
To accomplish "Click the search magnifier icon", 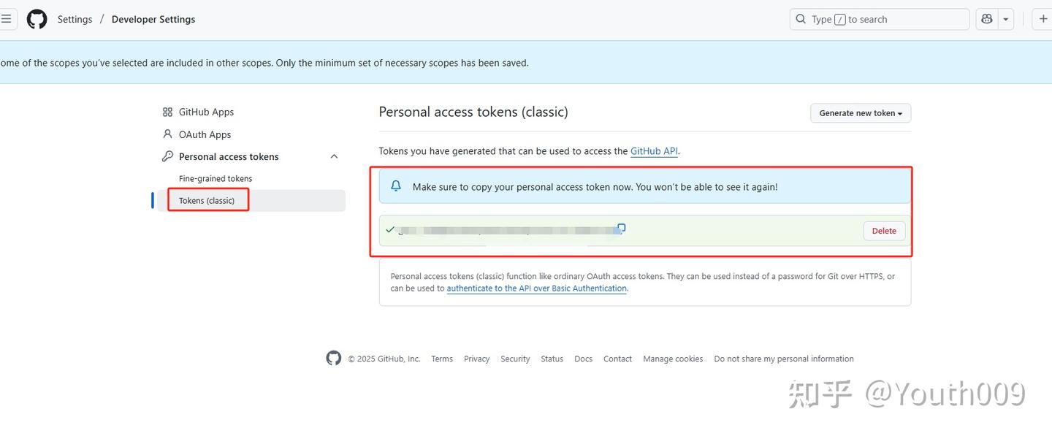I will pyautogui.click(x=801, y=19).
